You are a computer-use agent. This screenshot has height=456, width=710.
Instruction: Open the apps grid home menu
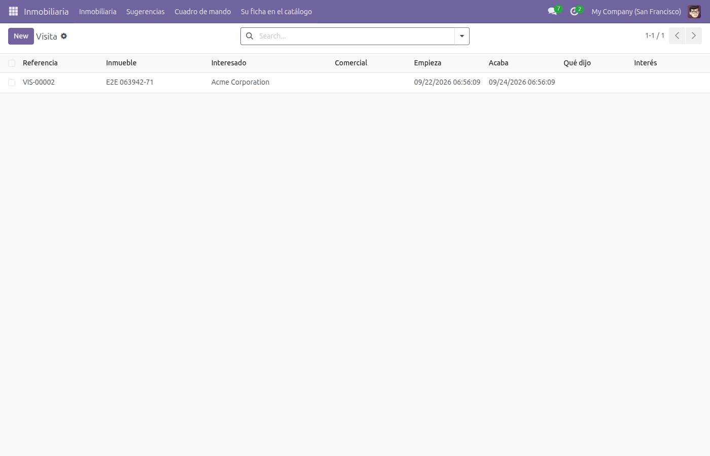(13, 11)
